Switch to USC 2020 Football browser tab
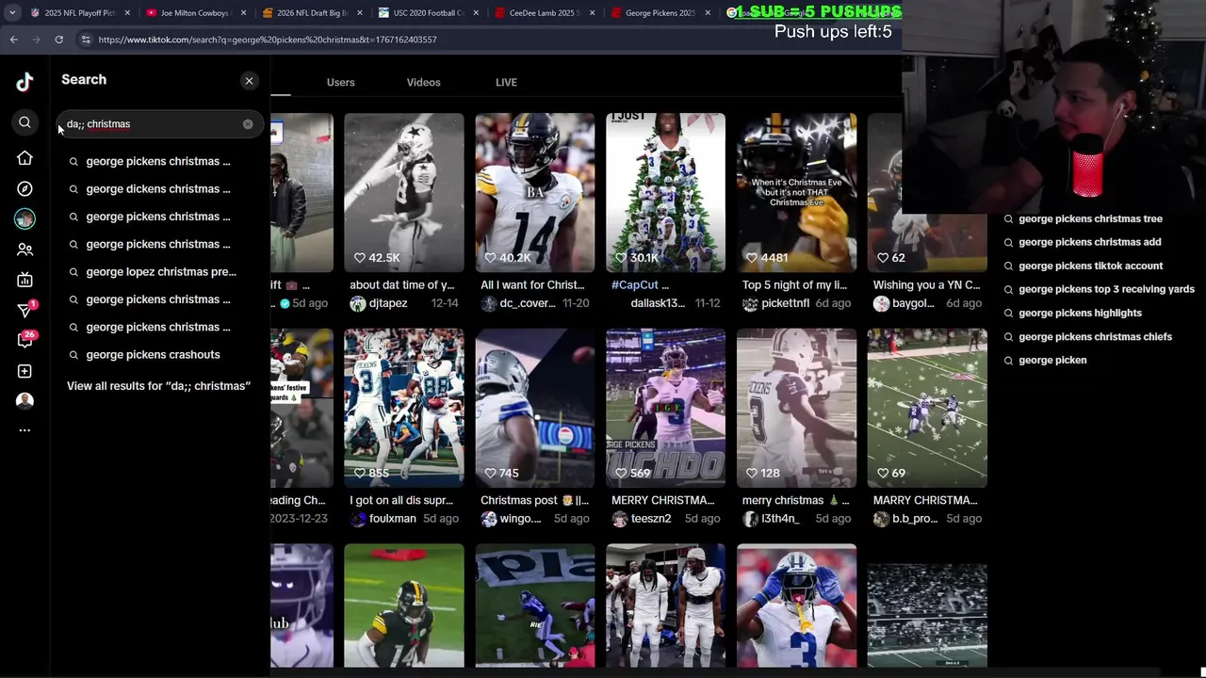 [x=428, y=13]
